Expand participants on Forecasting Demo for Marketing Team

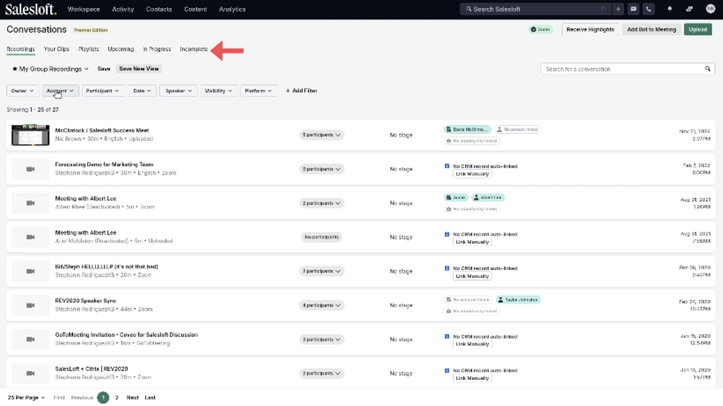pyautogui.click(x=321, y=169)
